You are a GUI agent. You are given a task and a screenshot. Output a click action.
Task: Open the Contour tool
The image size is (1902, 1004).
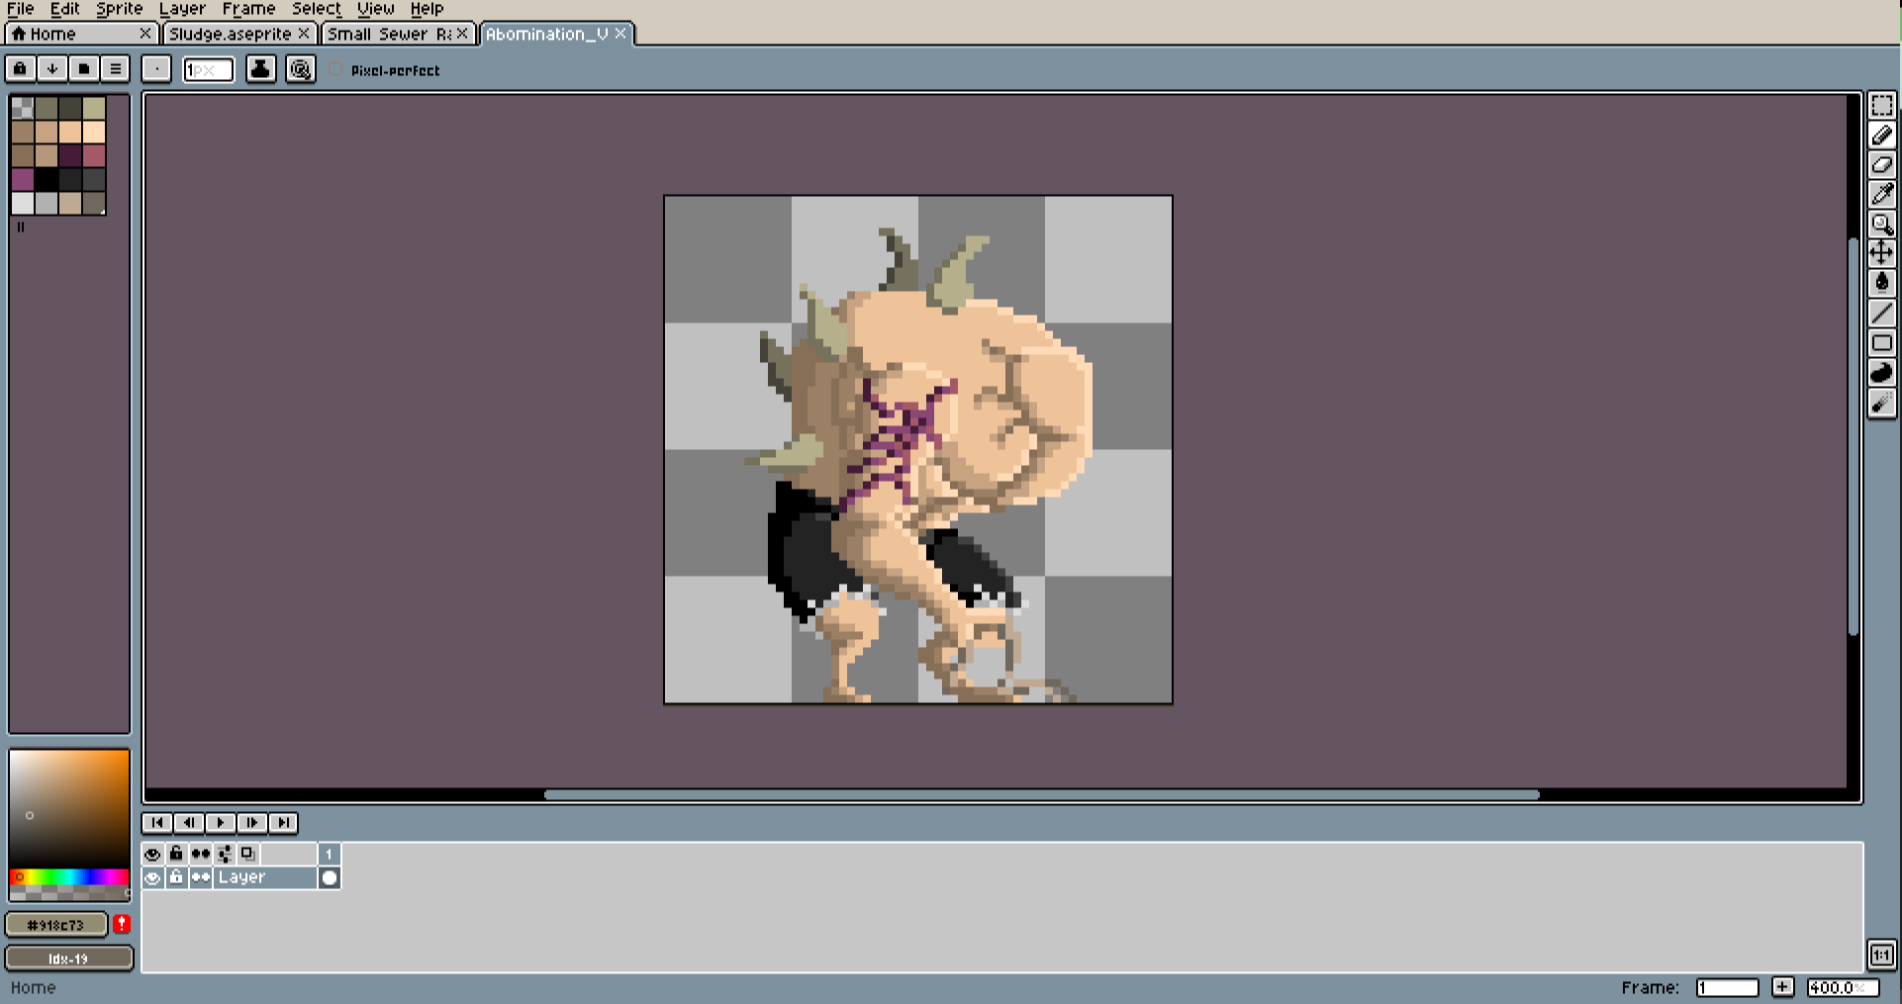point(1884,373)
